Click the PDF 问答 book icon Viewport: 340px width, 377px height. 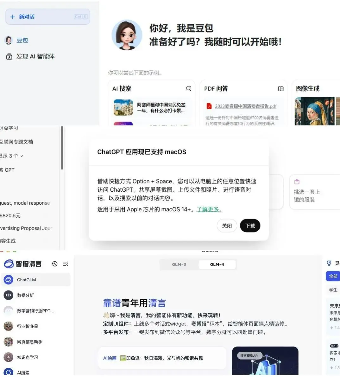tap(280, 88)
